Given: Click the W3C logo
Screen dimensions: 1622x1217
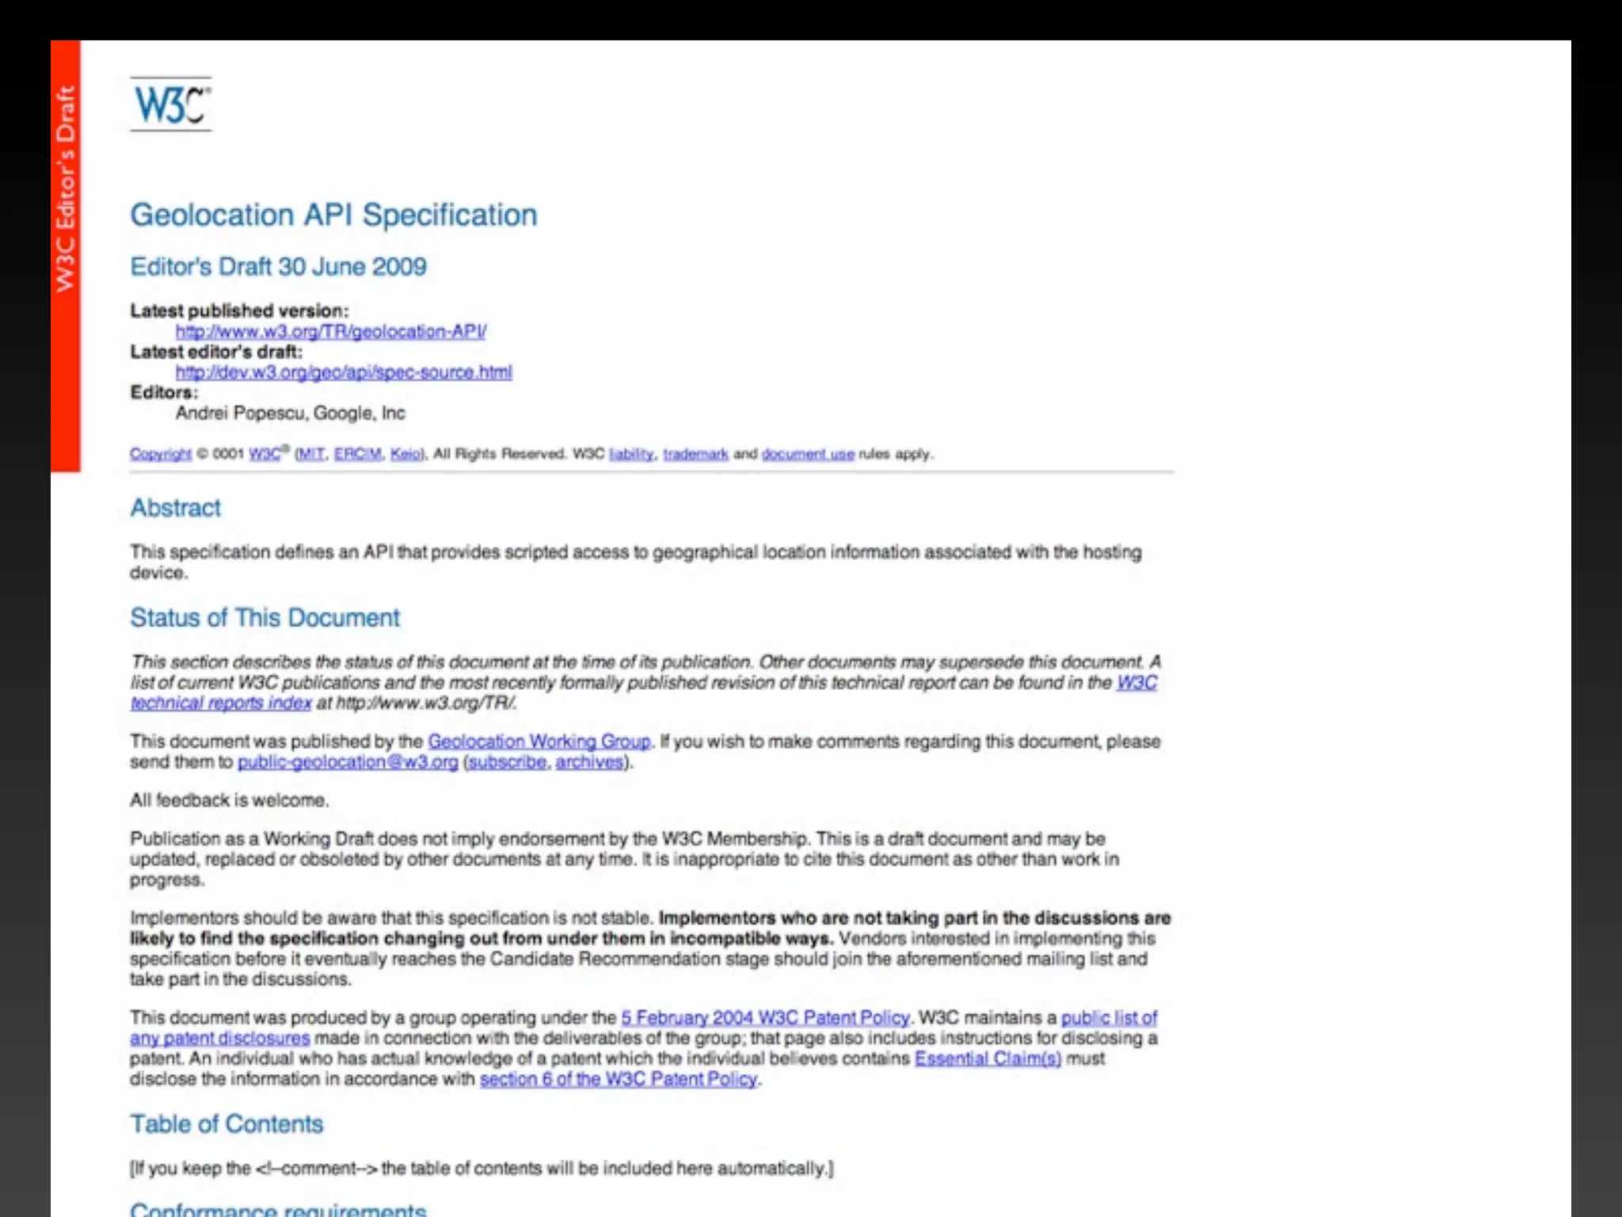Looking at the screenshot, I should (x=171, y=104).
